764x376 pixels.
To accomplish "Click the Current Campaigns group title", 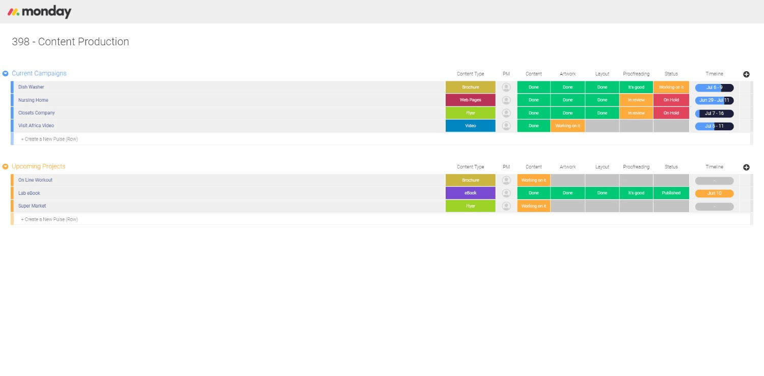I will coord(39,73).
